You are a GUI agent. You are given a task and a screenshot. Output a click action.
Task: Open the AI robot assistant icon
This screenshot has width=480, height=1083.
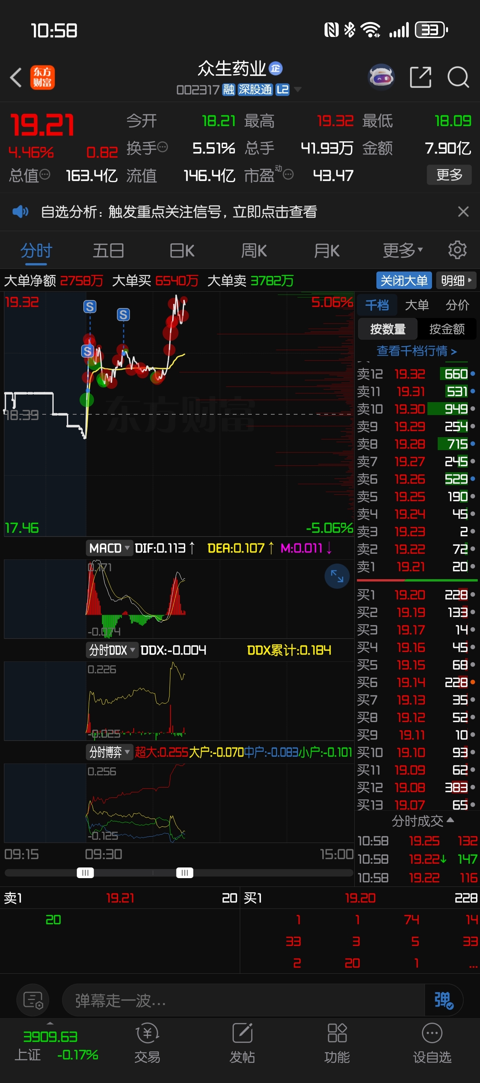(x=381, y=77)
